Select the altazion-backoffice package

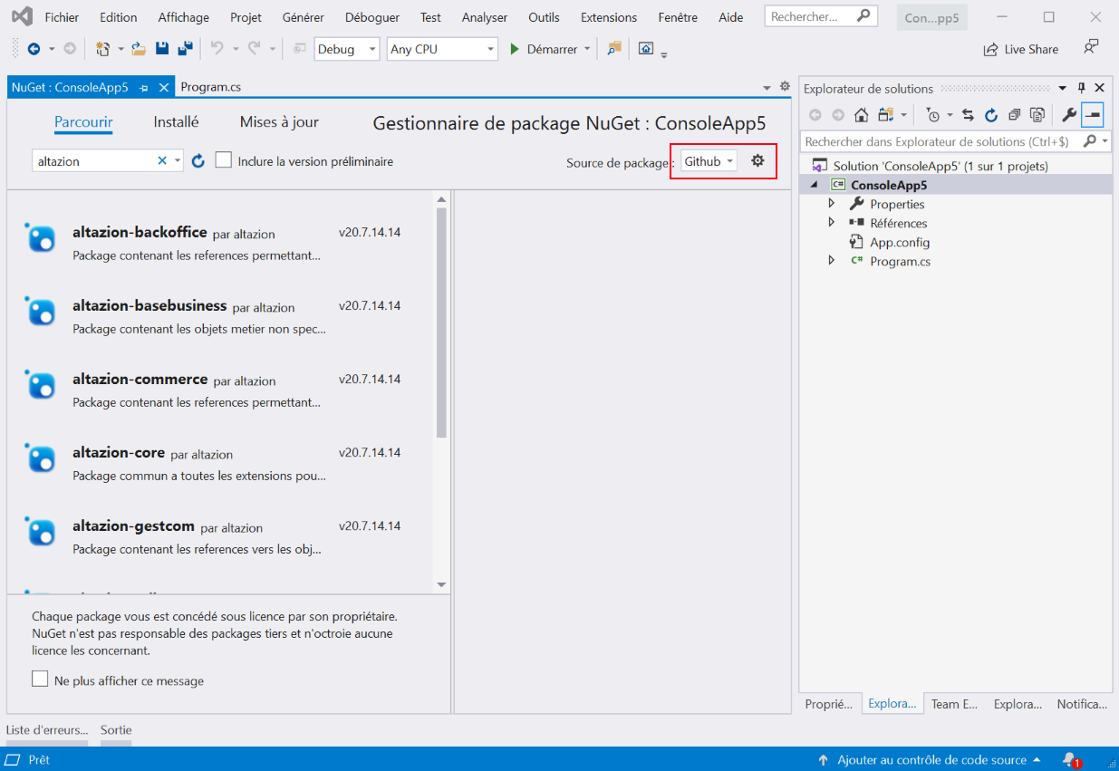(x=221, y=242)
